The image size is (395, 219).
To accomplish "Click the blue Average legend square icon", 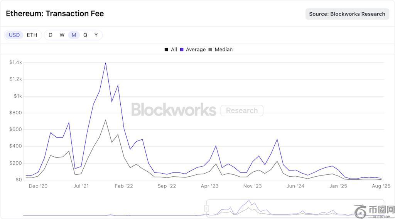I will 181,50.
